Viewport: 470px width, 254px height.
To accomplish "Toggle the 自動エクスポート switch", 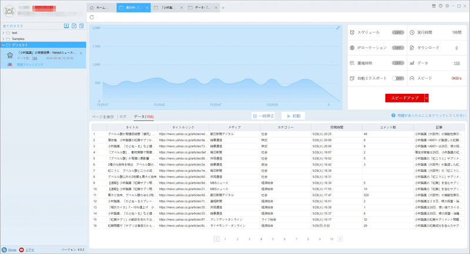I will pos(398,79).
